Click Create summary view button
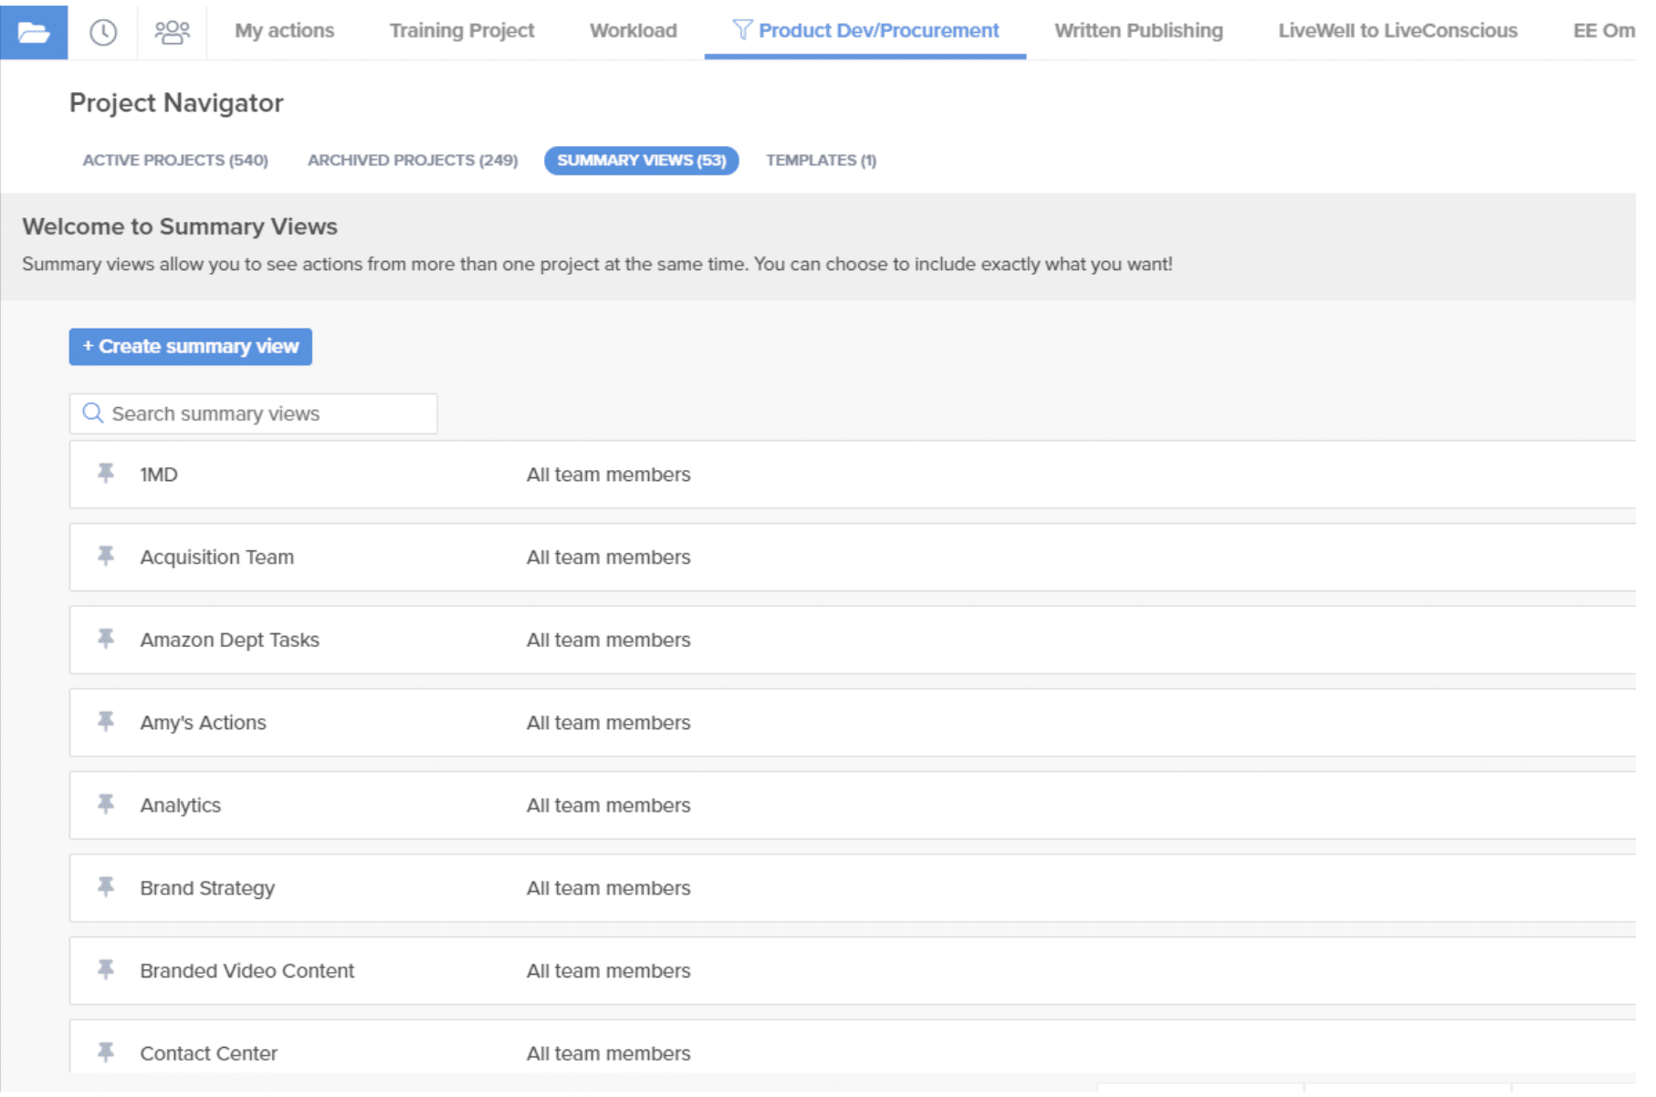 [x=191, y=347]
